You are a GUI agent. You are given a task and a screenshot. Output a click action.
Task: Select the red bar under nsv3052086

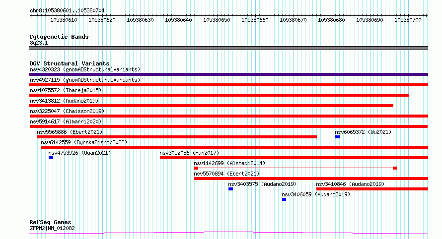(x=294, y=158)
